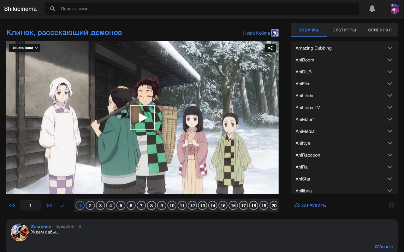Open the Studio Band dropdown on the video

(25, 48)
